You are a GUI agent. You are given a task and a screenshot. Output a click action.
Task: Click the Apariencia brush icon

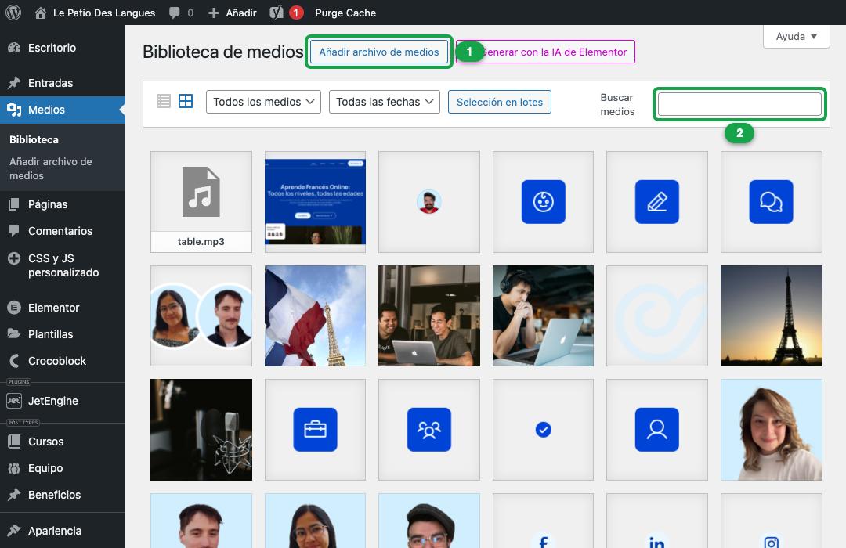click(x=14, y=530)
